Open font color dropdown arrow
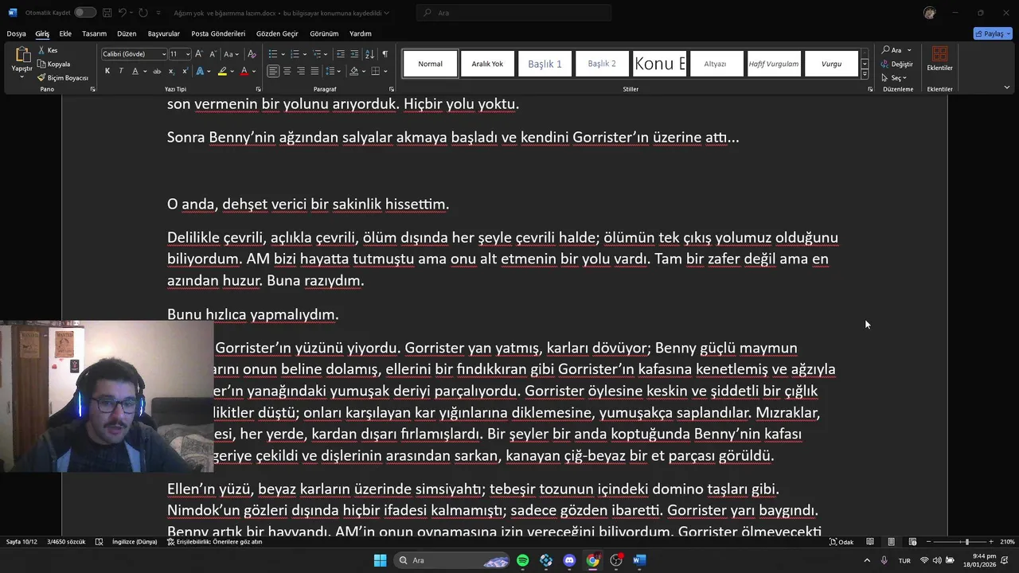1019x573 pixels. click(x=254, y=71)
